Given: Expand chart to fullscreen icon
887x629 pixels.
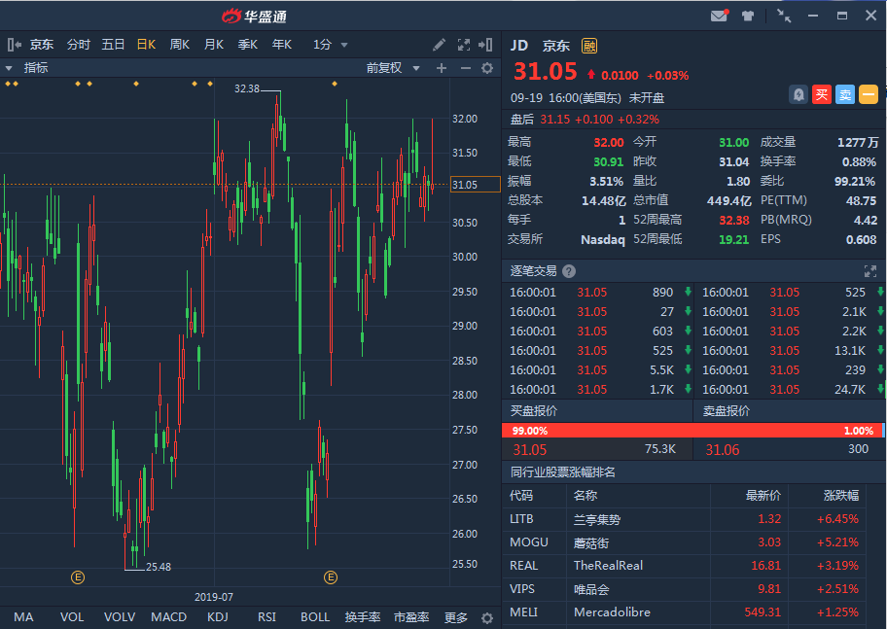Looking at the screenshot, I should click(464, 45).
